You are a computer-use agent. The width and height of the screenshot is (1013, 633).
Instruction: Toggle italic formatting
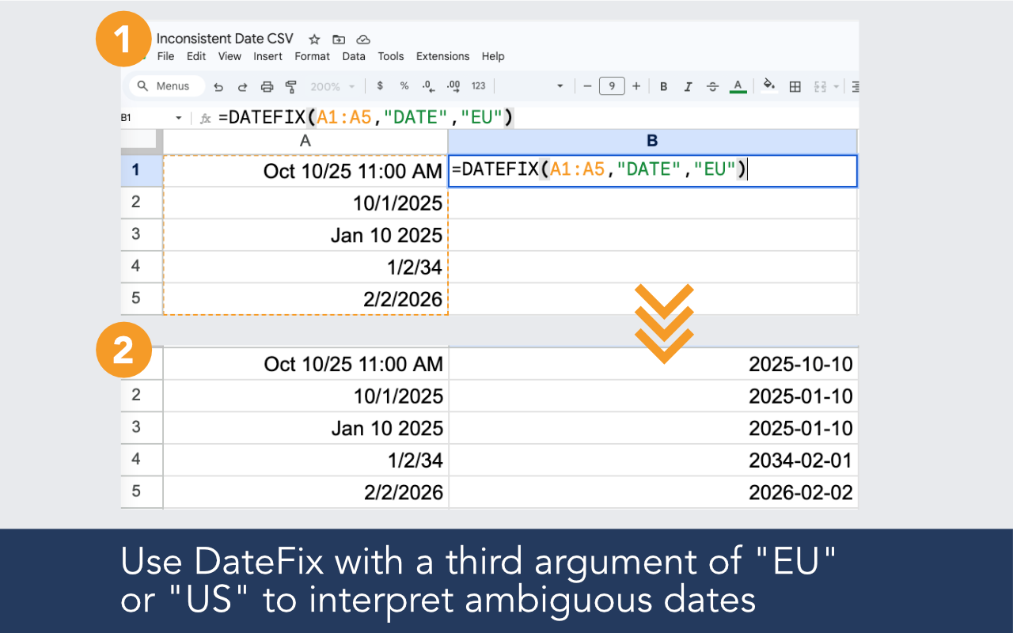pos(688,85)
